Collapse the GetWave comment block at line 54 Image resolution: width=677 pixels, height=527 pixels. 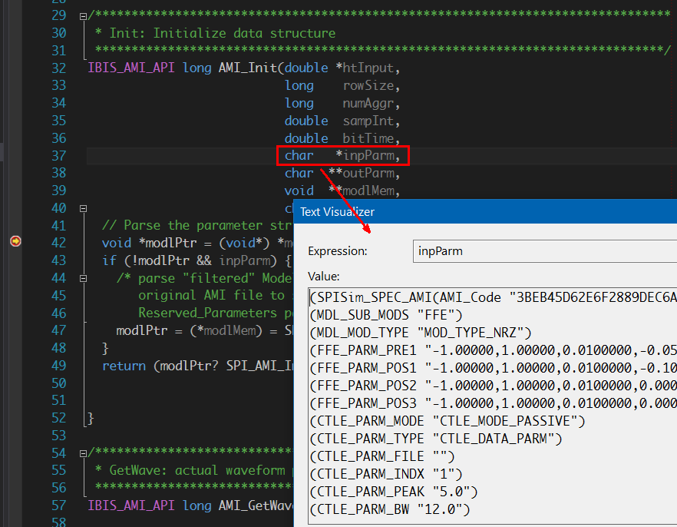83,453
